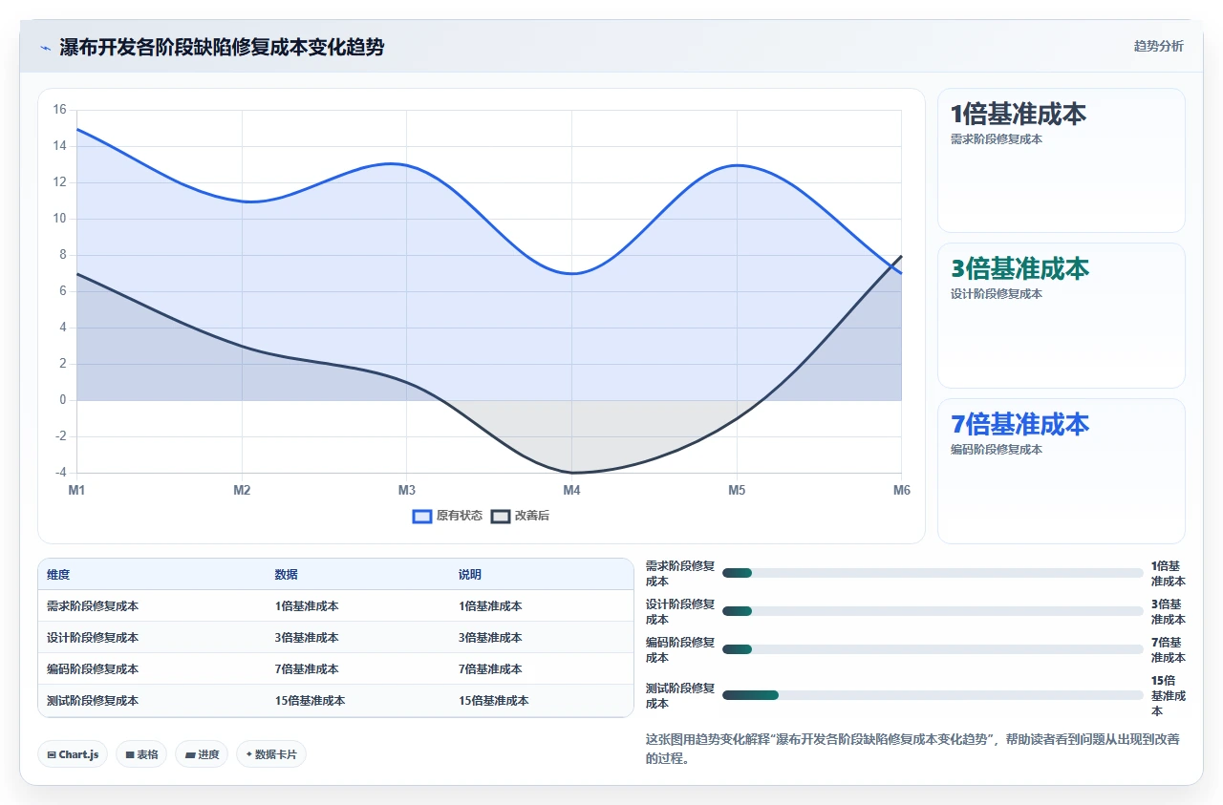Click 15倍基准成本 in the 数据 column
1223x805 pixels.
[x=310, y=701]
